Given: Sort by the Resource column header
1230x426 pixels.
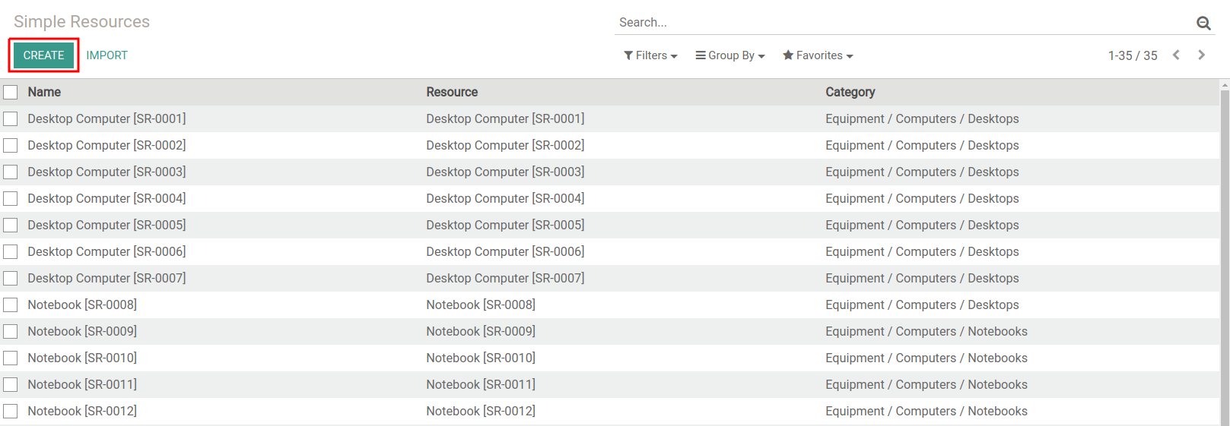Looking at the screenshot, I should coord(452,92).
